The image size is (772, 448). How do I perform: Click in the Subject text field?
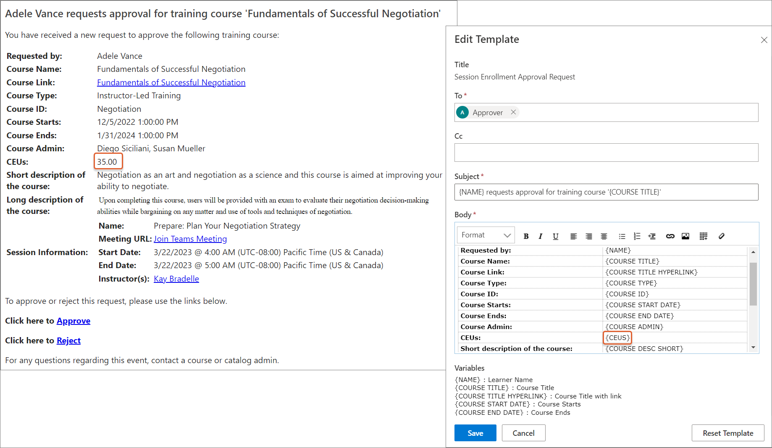pos(606,192)
